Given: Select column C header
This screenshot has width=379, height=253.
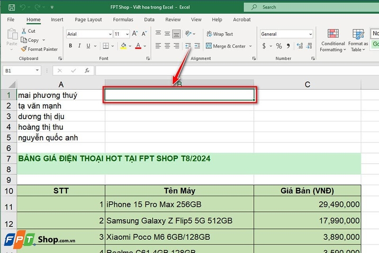Looking at the screenshot, I should pos(307,84).
